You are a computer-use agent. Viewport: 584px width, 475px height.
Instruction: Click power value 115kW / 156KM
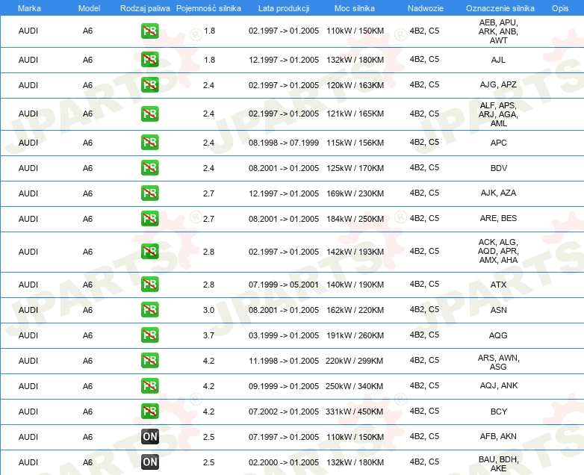click(355, 143)
